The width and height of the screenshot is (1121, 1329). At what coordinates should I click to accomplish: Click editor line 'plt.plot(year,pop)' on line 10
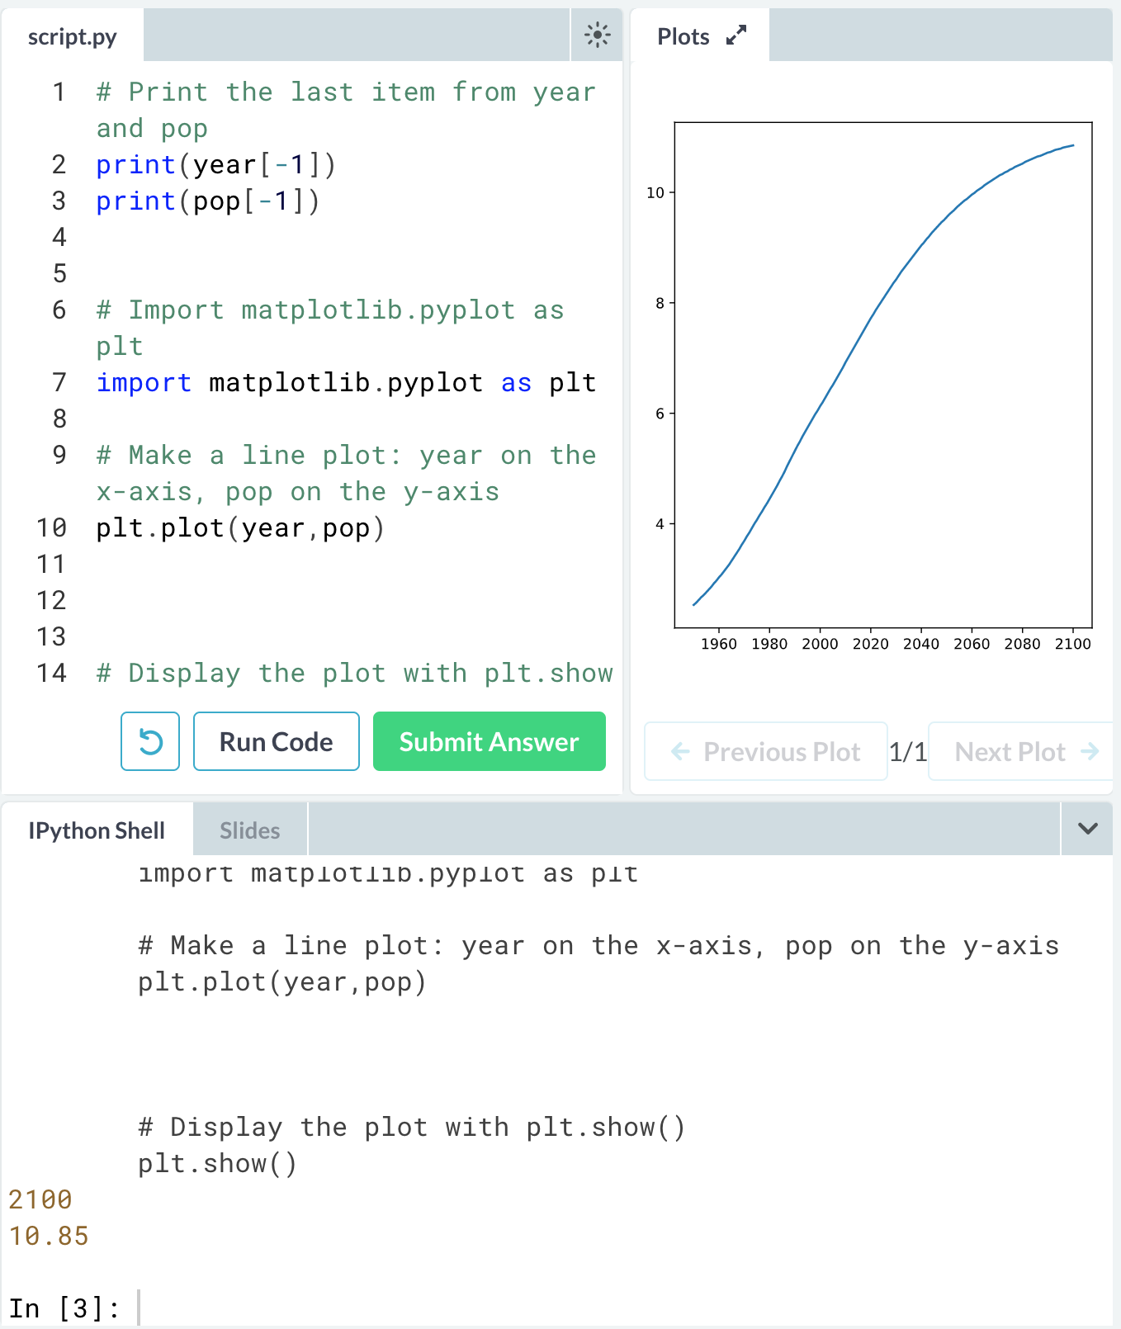(240, 528)
